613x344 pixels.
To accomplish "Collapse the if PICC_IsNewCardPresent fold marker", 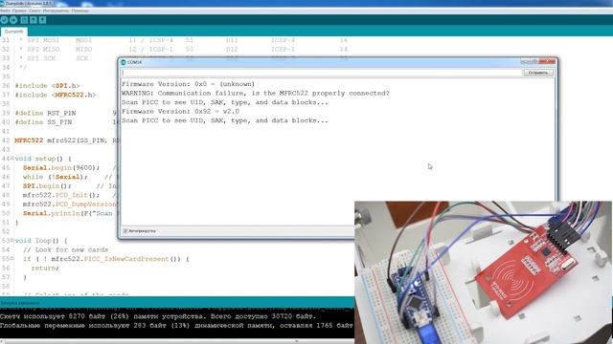I will click(x=12, y=259).
